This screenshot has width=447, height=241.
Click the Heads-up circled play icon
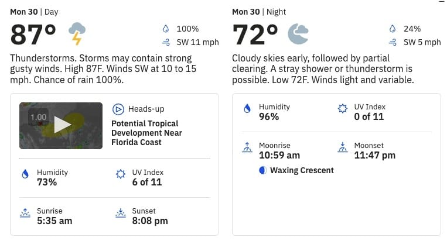tap(118, 109)
